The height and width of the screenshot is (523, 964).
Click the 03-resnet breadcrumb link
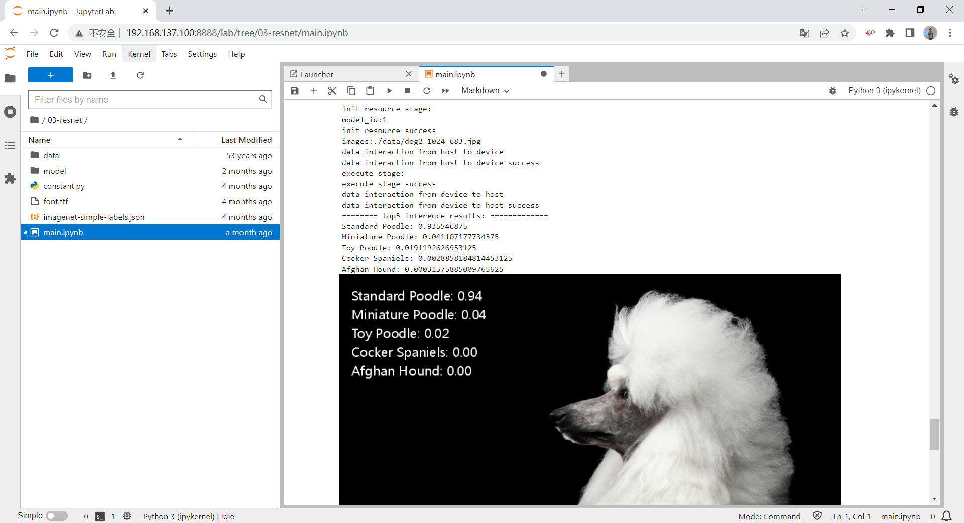pos(65,120)
